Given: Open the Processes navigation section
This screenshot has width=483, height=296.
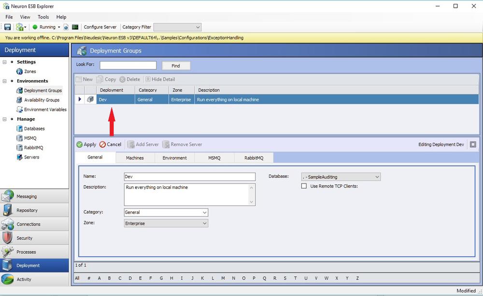Looking at the screenshot, I should coord(34,252).
